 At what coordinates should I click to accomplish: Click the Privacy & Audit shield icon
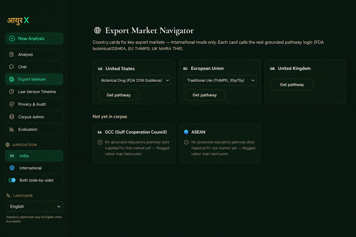(x=11, y=104)
